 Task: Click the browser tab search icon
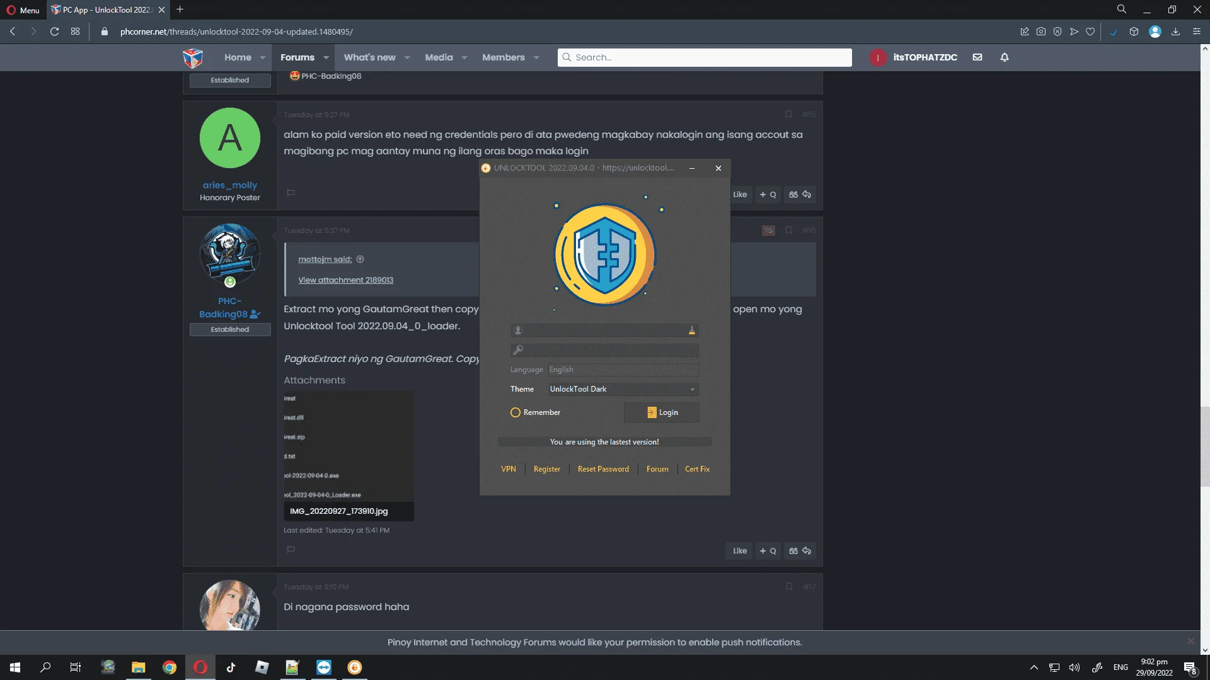coord(1121,9)
